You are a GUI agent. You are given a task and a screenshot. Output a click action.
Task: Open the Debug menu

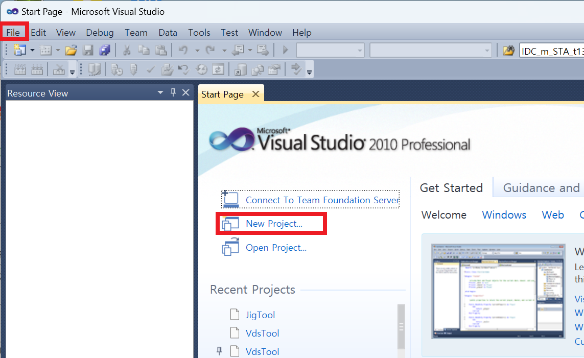tap(100, 33)
